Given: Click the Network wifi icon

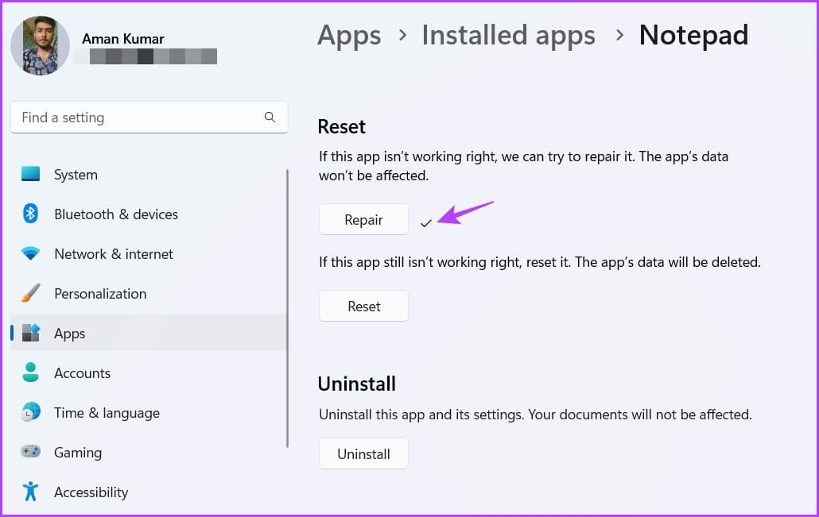Looking at the screenshot, I should [x=30, y=253].
